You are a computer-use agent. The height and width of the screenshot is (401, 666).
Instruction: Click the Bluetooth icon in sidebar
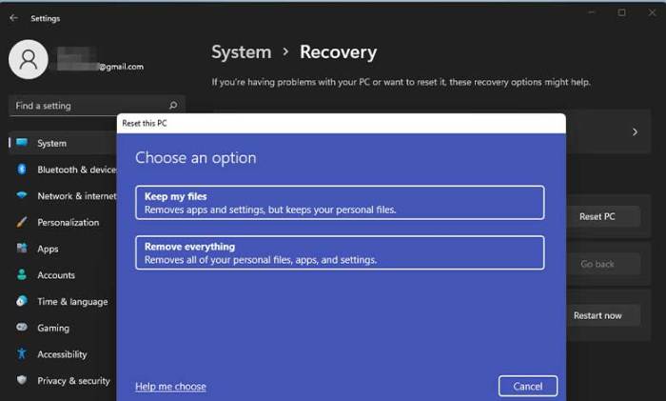(22, 170)
